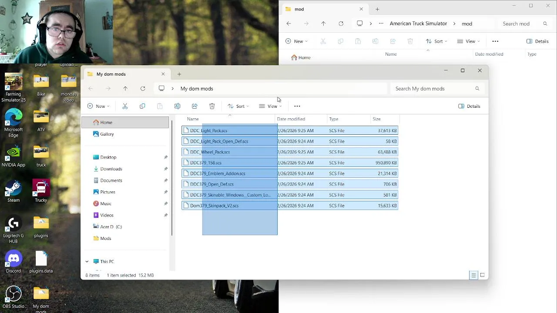Select the mod window tab
Viewport: 557px width, 313px height.
coord(324,9)
